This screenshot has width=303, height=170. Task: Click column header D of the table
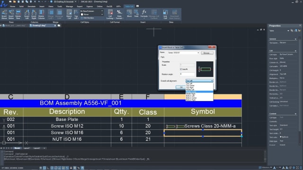(x=67, y=97)
